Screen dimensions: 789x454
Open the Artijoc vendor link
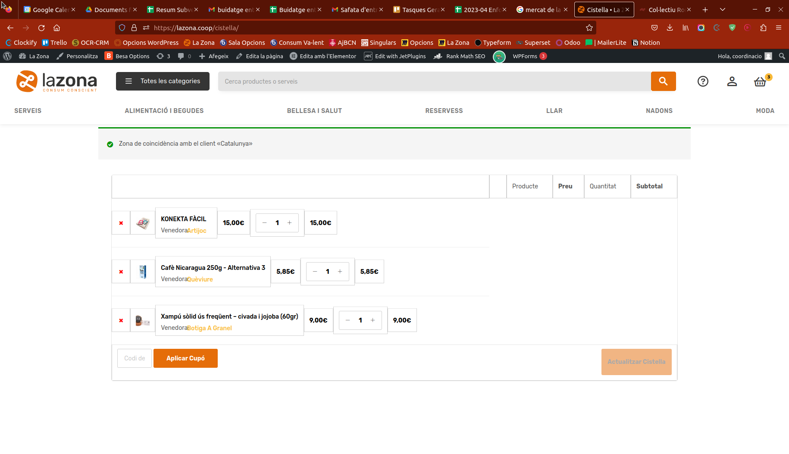point(197,231)
